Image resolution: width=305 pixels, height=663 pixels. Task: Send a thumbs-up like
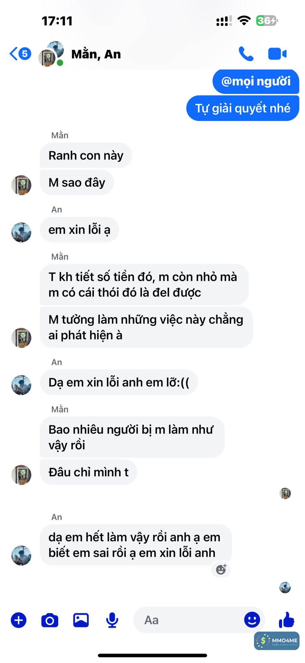(x=287, y=620)
